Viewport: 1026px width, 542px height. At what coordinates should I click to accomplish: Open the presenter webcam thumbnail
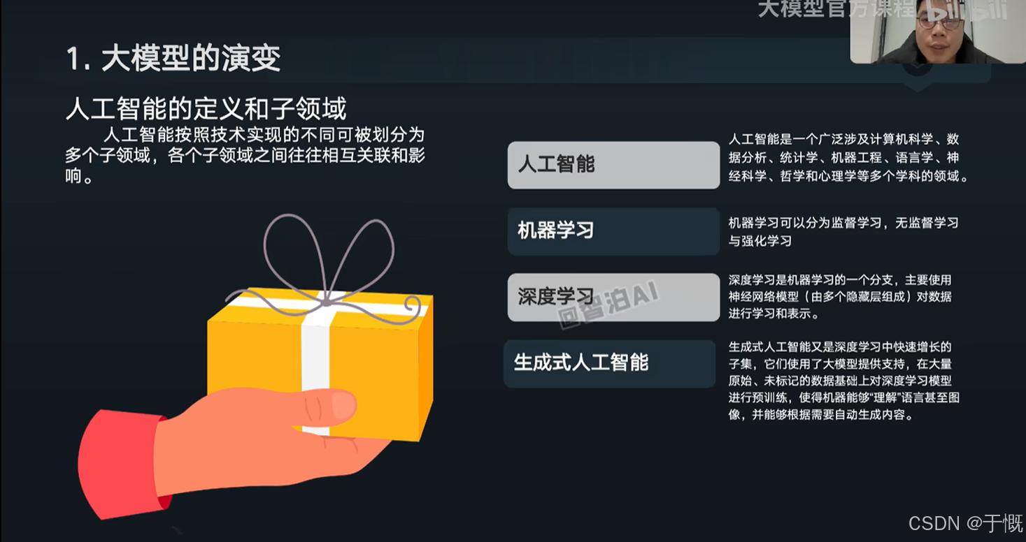tap(938, 31)
